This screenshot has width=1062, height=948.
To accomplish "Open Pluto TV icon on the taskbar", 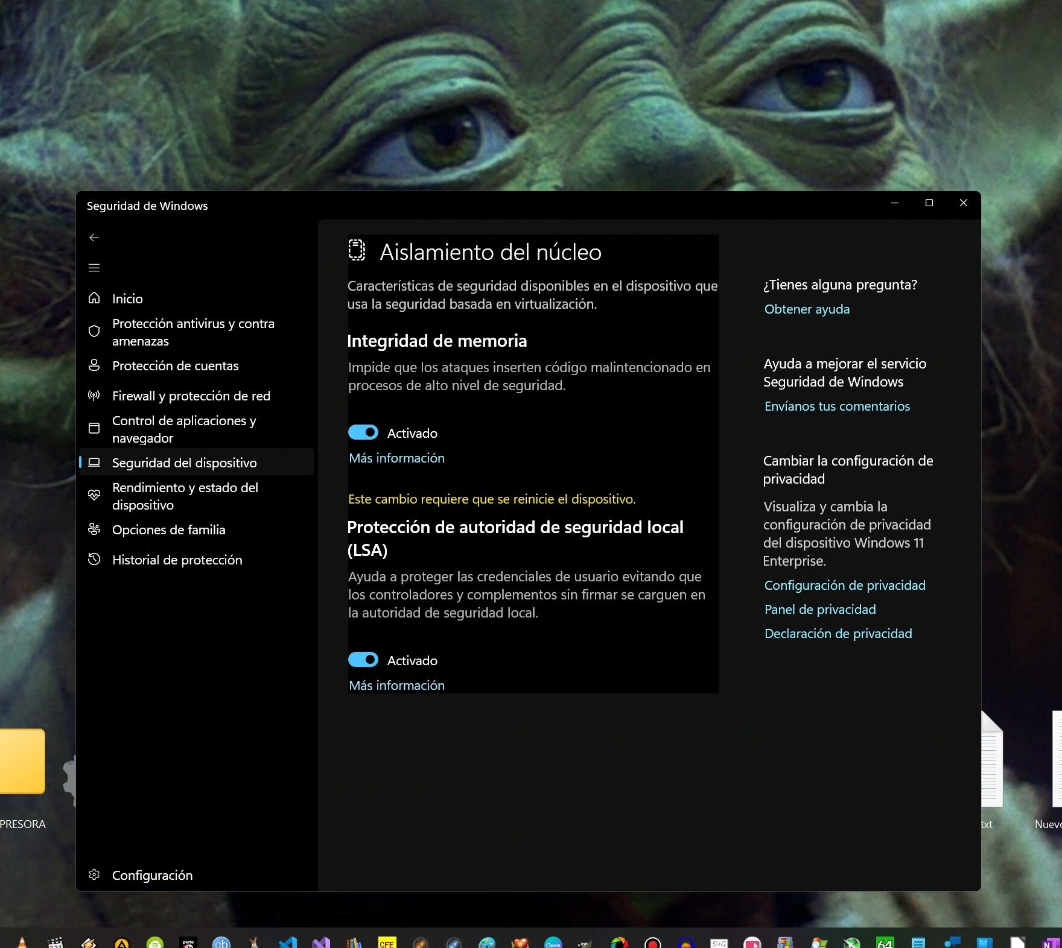I will (188, 943).
